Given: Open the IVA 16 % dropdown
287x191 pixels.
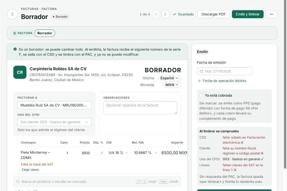Looking at the screenshot, I should pyautogui.click(x=118, y=153).
